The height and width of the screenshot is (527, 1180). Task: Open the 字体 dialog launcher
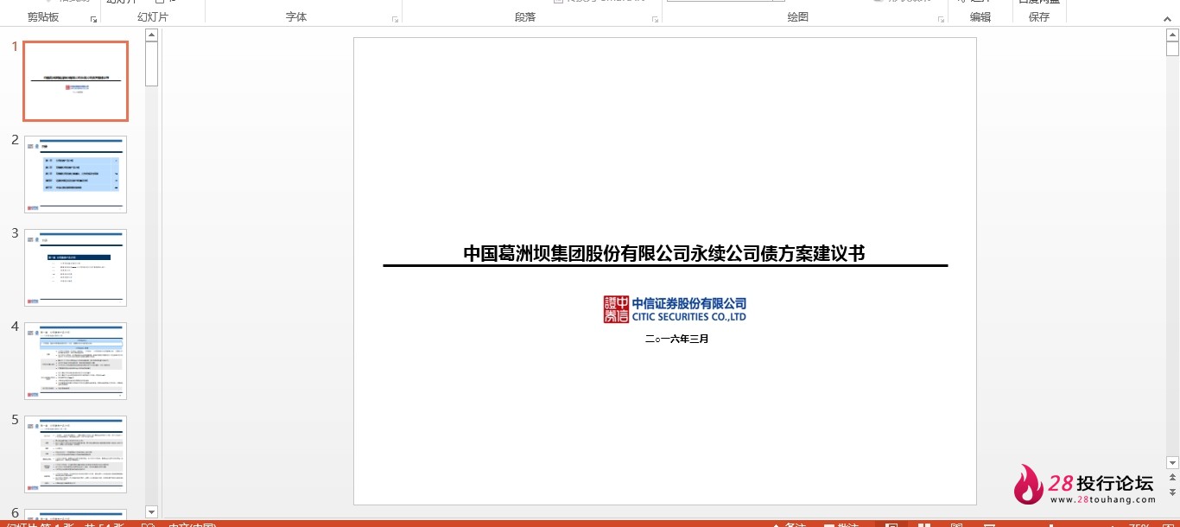coord(395,19)
